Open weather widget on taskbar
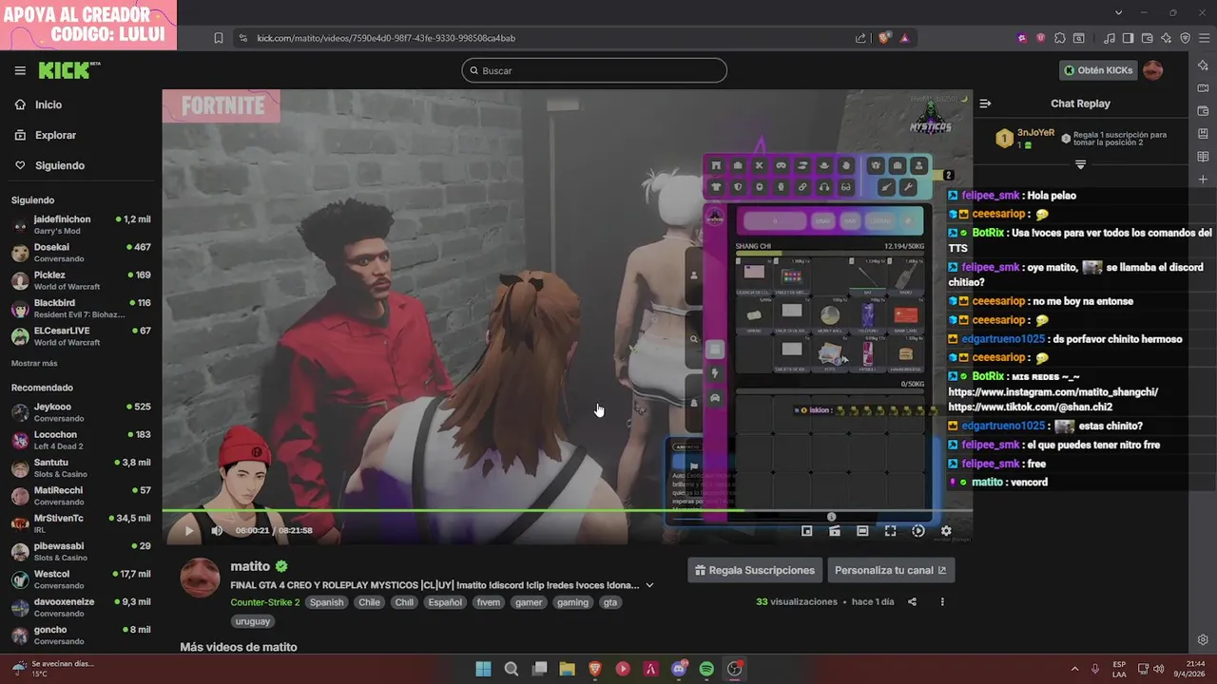This screenshot has height=684, width=1217. (53, 669)
